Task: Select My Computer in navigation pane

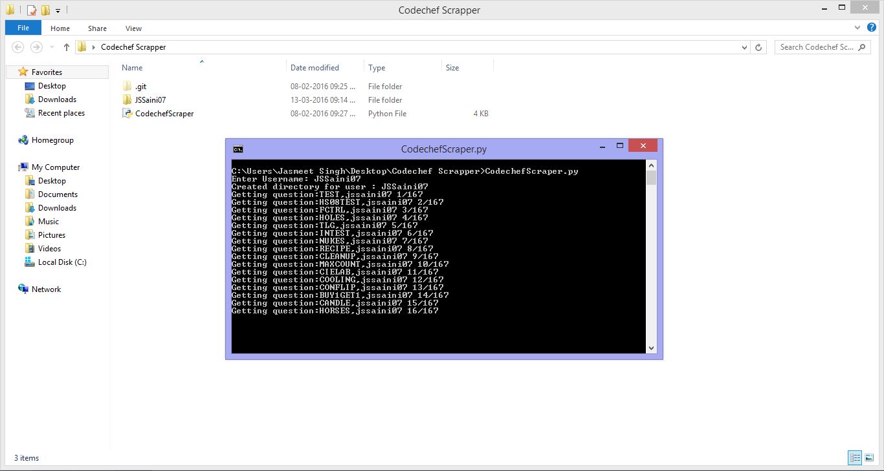Action: tap(56, 167)
